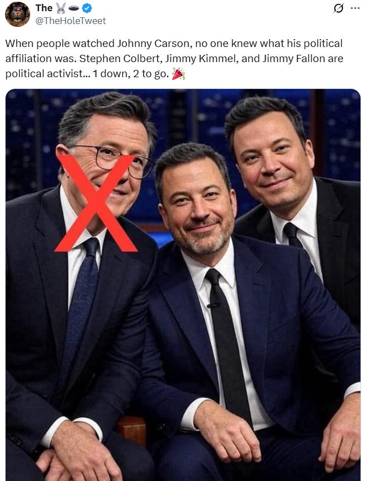Click the party popper emoji in tweet
This screenshot has width=365, height=481.
[x=178, y=74]
